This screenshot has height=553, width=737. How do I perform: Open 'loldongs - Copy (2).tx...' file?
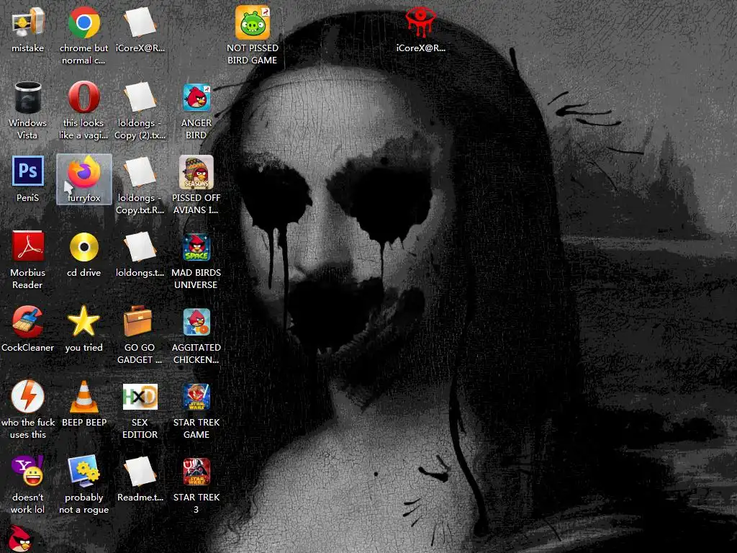140,97
